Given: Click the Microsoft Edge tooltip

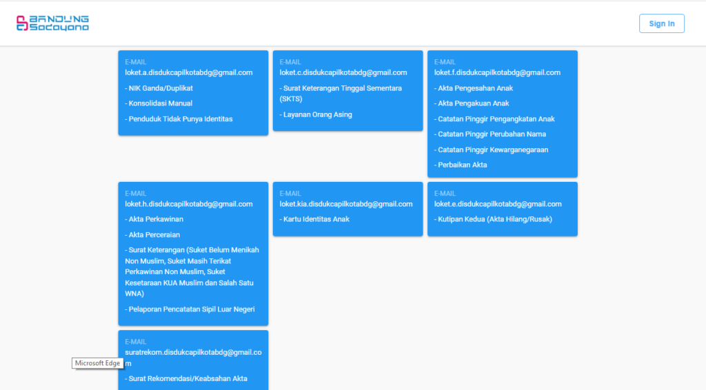Looking at the screenshot, I should click(x=97, y=363).
